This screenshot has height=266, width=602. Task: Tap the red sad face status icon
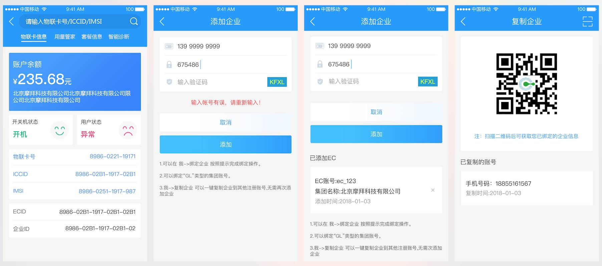(x=128, y=130)
